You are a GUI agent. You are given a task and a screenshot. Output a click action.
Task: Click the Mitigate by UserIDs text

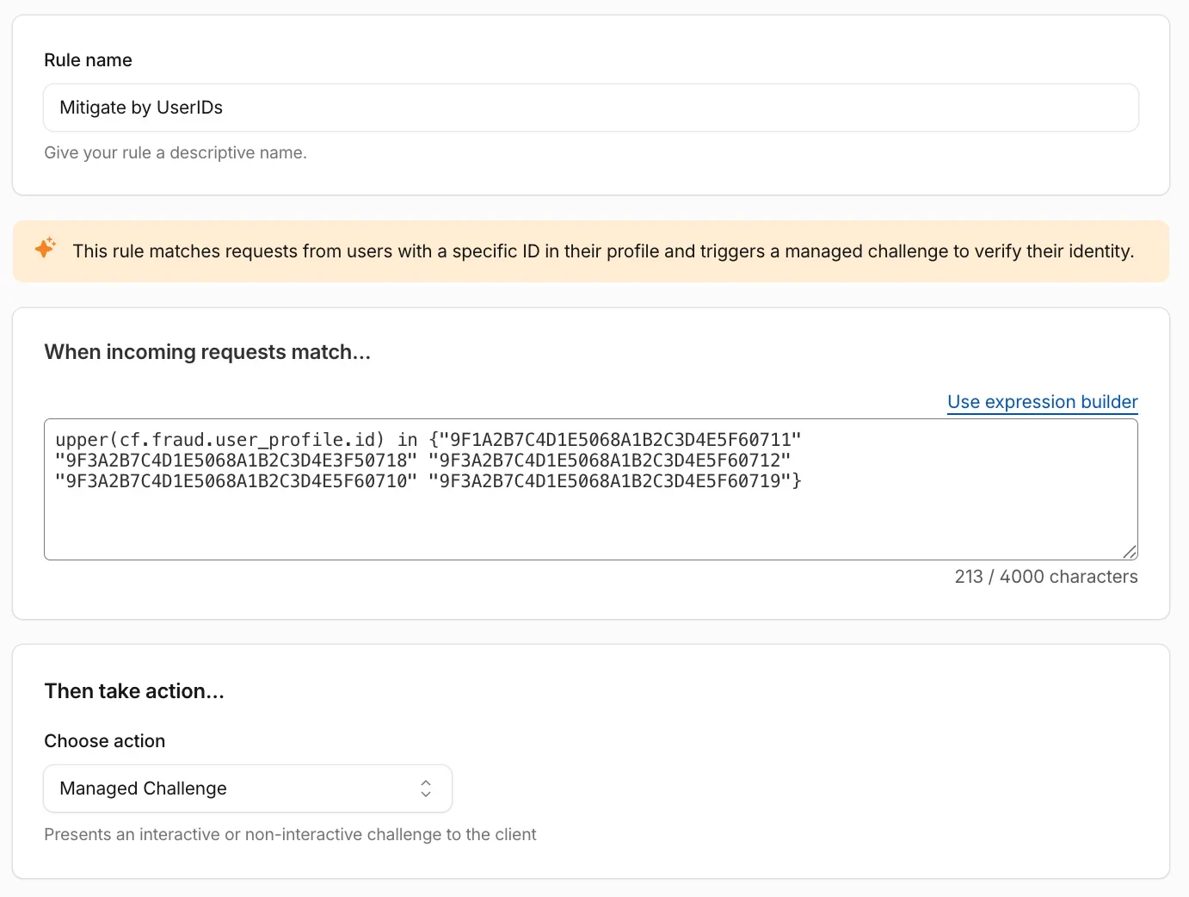point(141,108)
